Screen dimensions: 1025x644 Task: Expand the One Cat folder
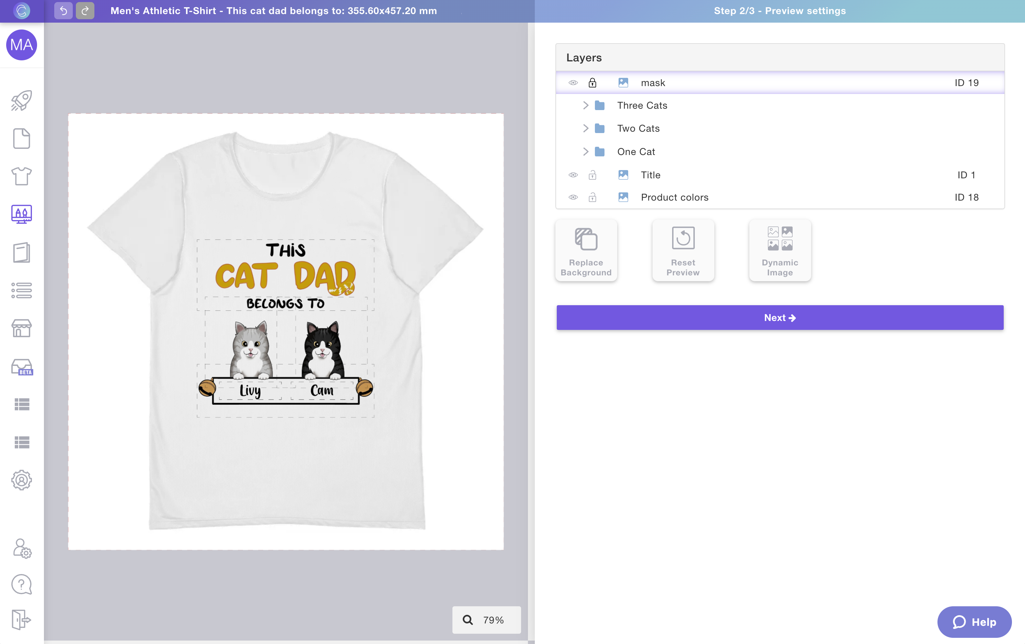coord(586,152)
